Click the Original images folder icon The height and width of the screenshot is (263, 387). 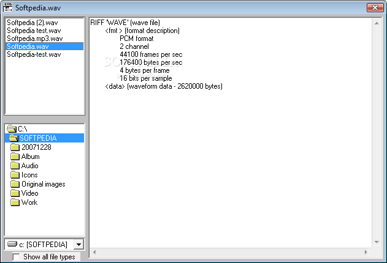point(15,184)
